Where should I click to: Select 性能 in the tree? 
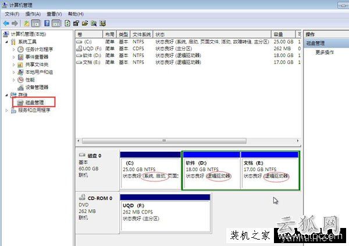pos(30,80)
